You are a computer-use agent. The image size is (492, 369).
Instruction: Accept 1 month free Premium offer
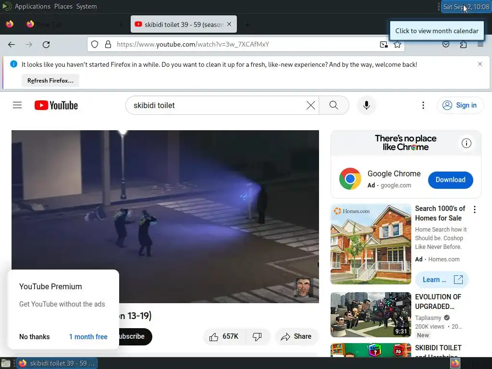tap(88, 337)
